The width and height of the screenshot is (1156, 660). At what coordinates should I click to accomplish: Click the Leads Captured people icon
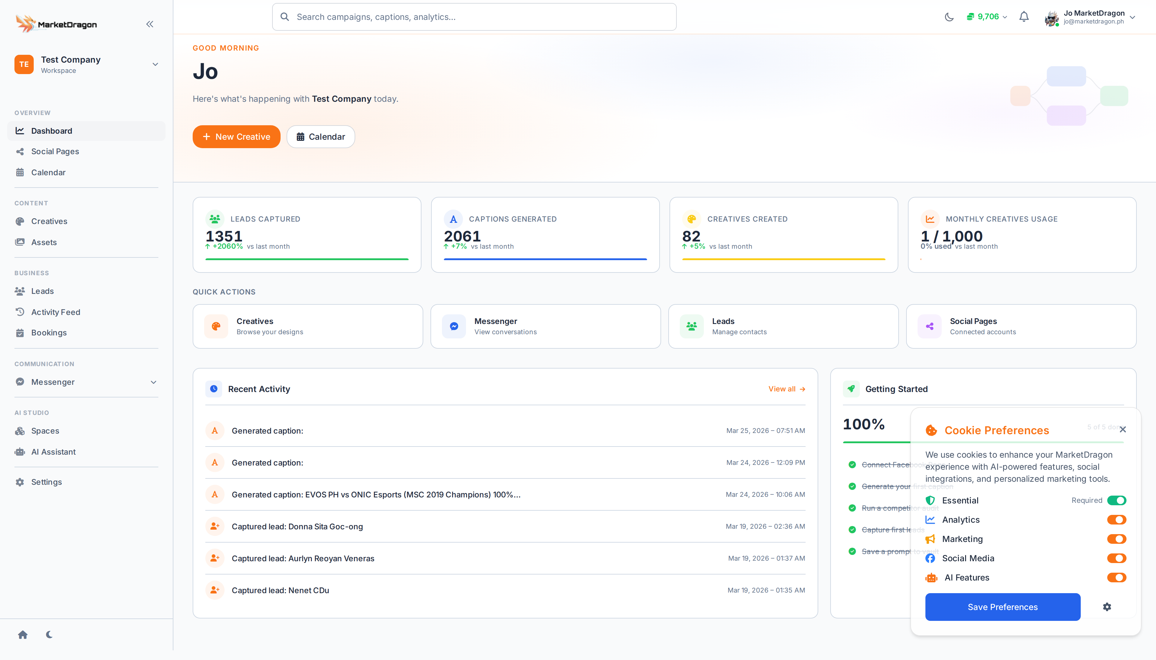point(215,219)
